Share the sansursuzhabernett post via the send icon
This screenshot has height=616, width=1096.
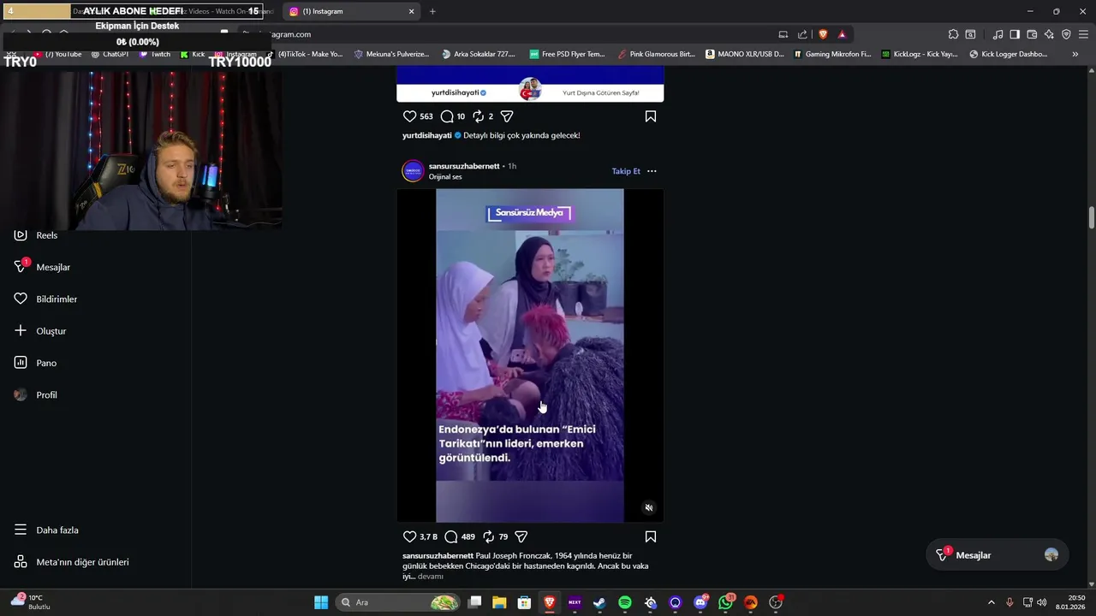[x=521, y=536]
